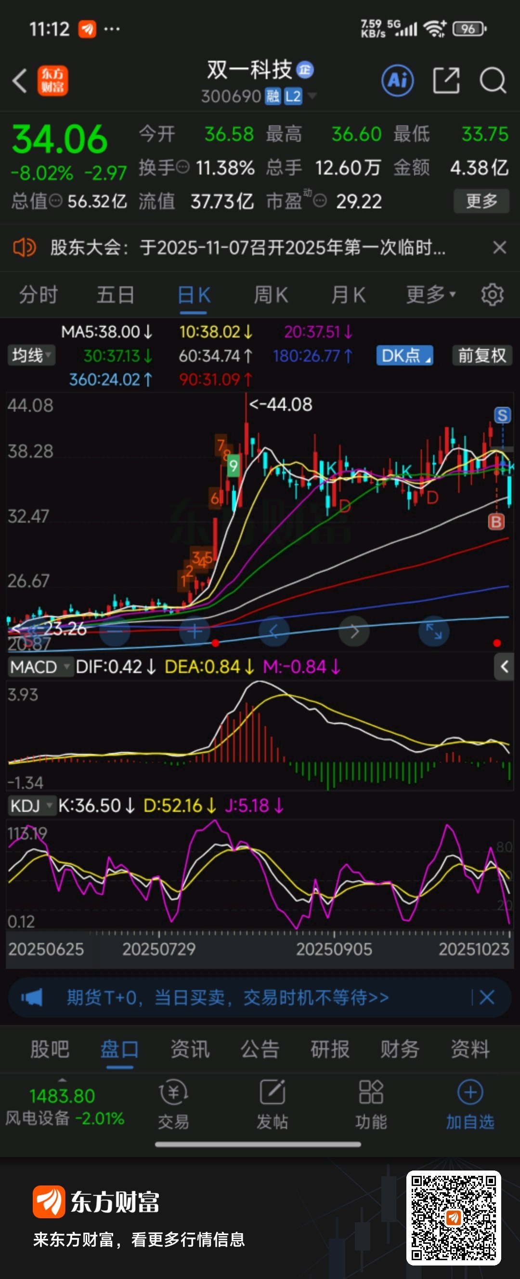Open the 均线 indicator dropdown
Screen dimensions: 520x1279
31,355
